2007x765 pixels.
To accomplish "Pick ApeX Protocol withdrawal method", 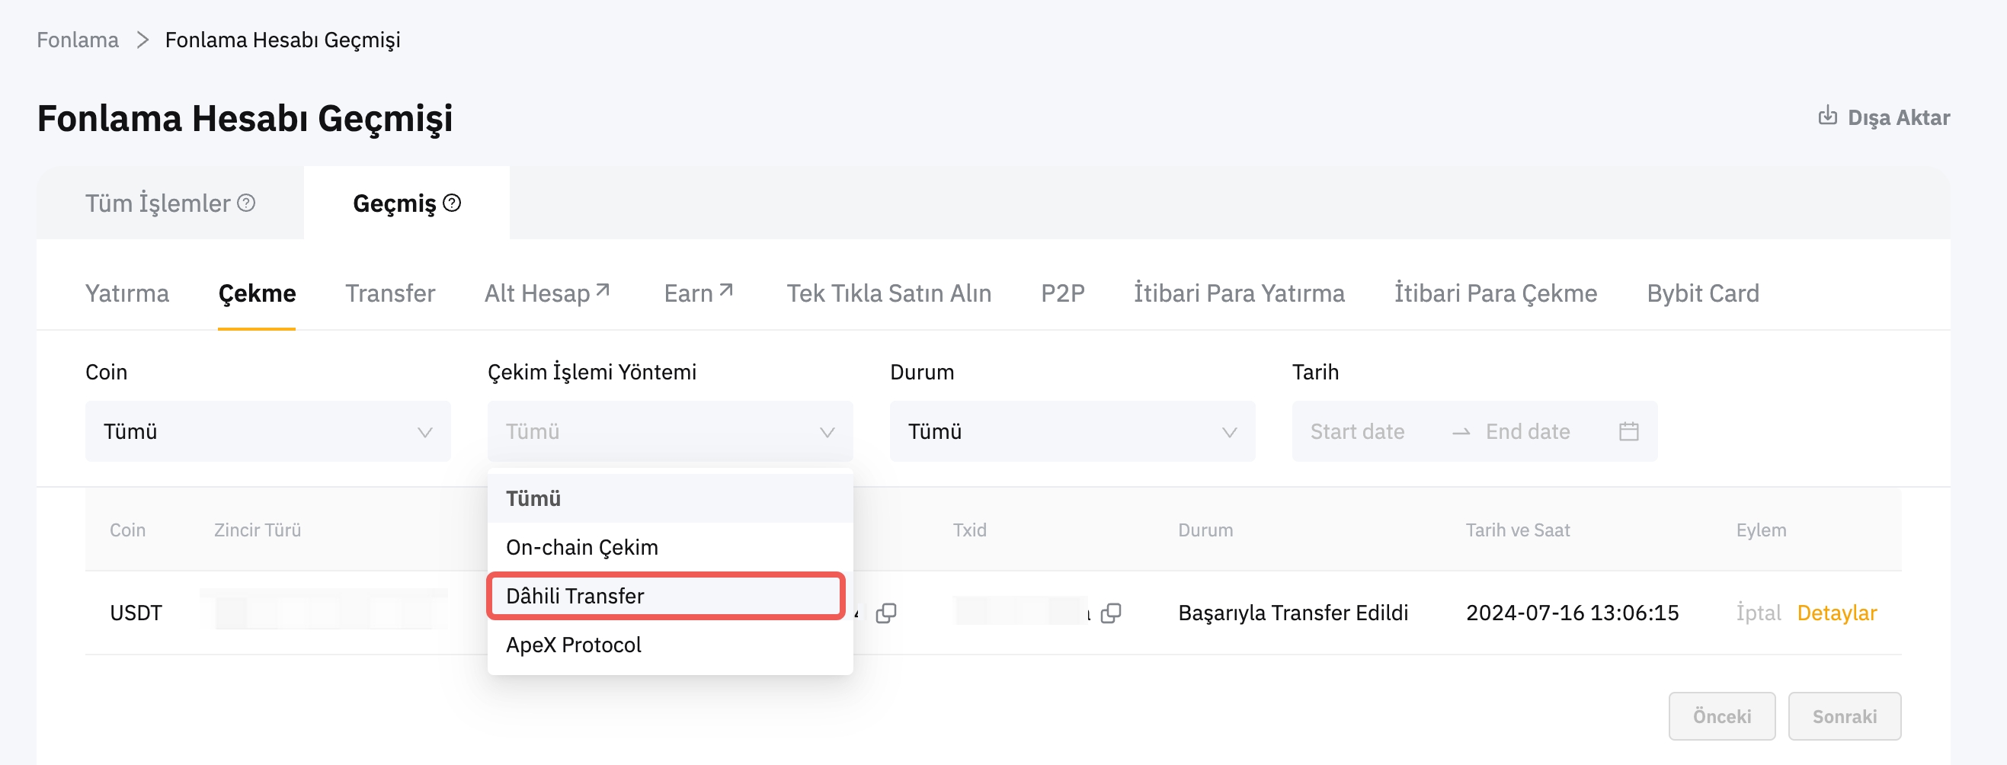I will [574, 645].
